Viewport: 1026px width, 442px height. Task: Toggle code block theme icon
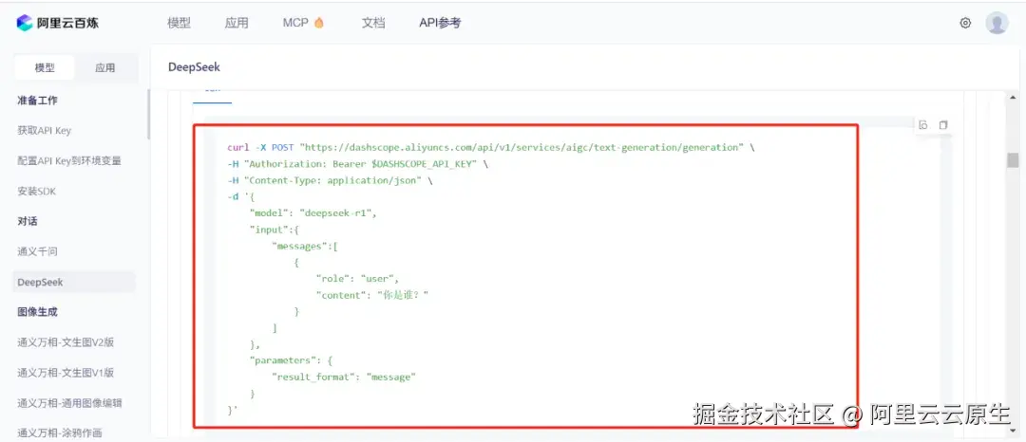(923, 124)
